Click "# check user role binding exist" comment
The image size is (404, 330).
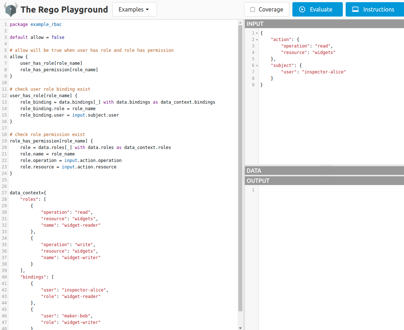point(50,89)
